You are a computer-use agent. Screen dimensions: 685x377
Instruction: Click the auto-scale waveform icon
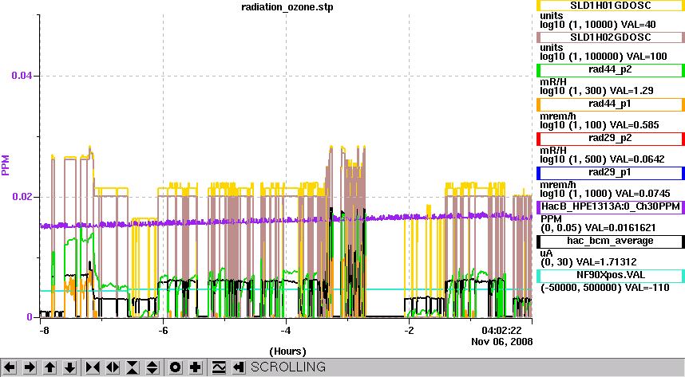tap(219, 367)
